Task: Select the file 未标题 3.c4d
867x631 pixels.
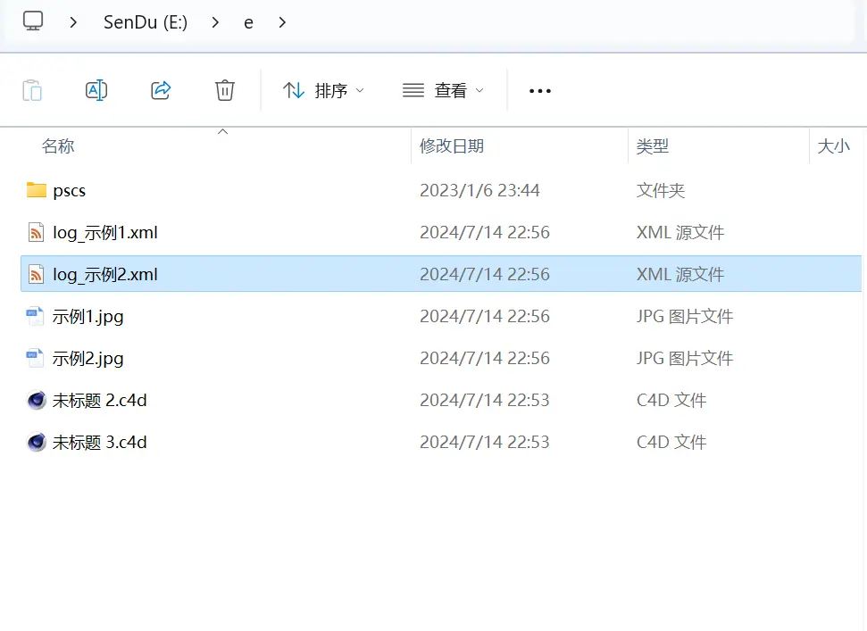Action: click(99, 442)
